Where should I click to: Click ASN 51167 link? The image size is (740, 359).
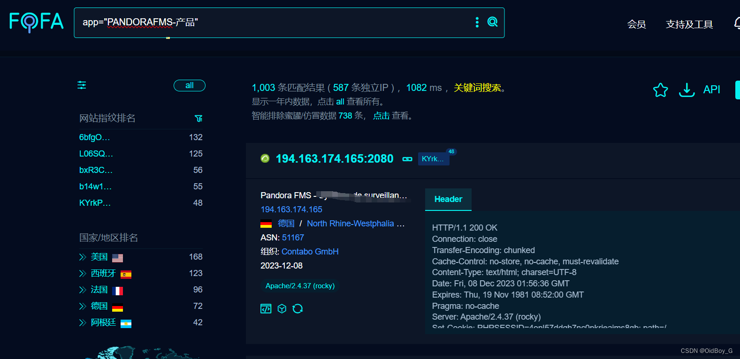[x=293, y=238]
